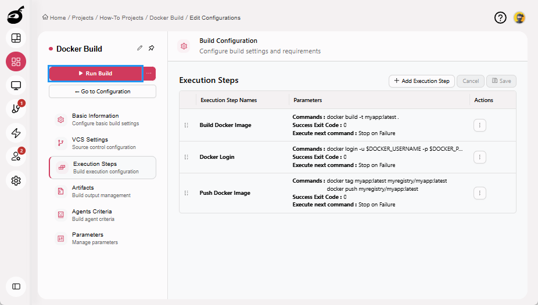Click Build Docker Image step name
This screenshot has width=538, height=305.
pyautogui.click(x=225, y=125)
